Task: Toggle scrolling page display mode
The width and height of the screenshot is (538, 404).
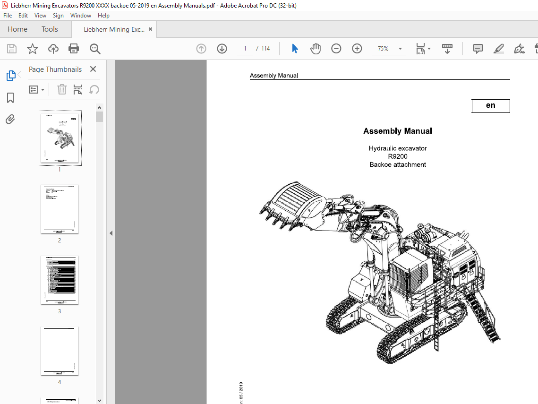Action: 447,49
